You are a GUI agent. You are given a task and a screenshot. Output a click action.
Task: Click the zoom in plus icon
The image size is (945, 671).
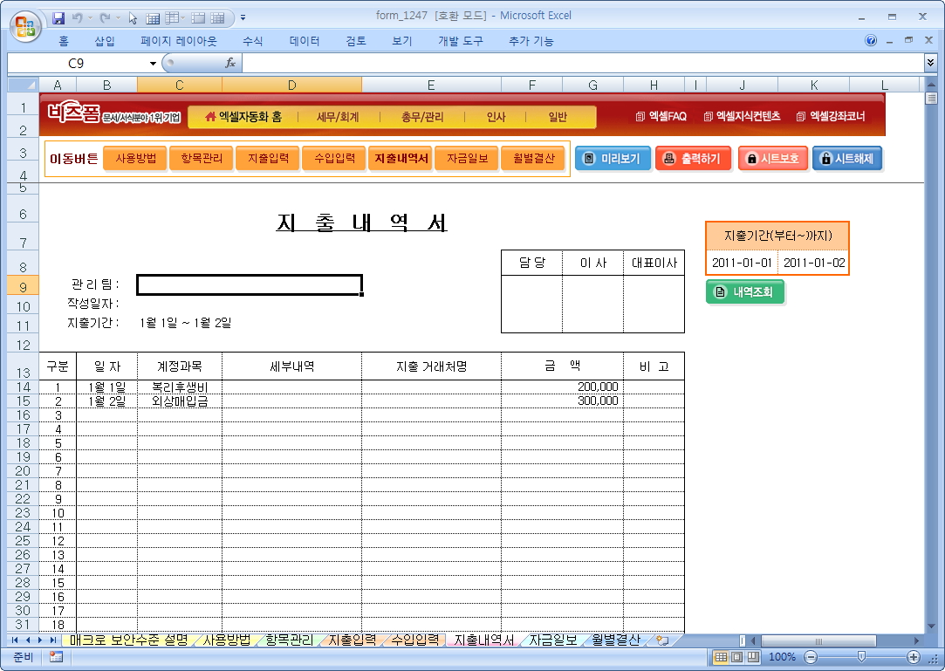click(x=914, y=657)
